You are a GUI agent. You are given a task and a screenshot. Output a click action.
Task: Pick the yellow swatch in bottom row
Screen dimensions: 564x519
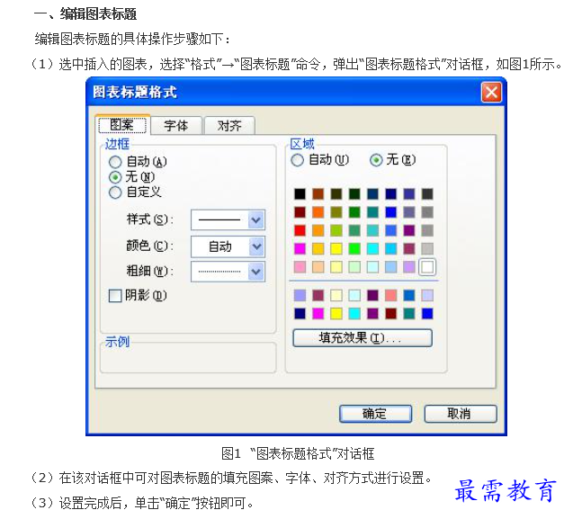[x=336, y=314]
